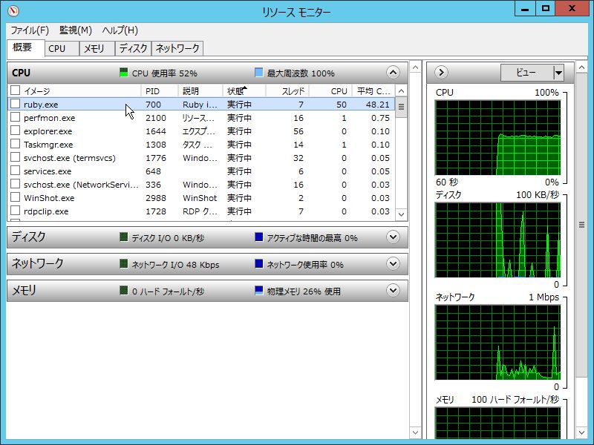Click graph pane scroll down arrow
The image size is (594, 445).
(x=581, y=432)
